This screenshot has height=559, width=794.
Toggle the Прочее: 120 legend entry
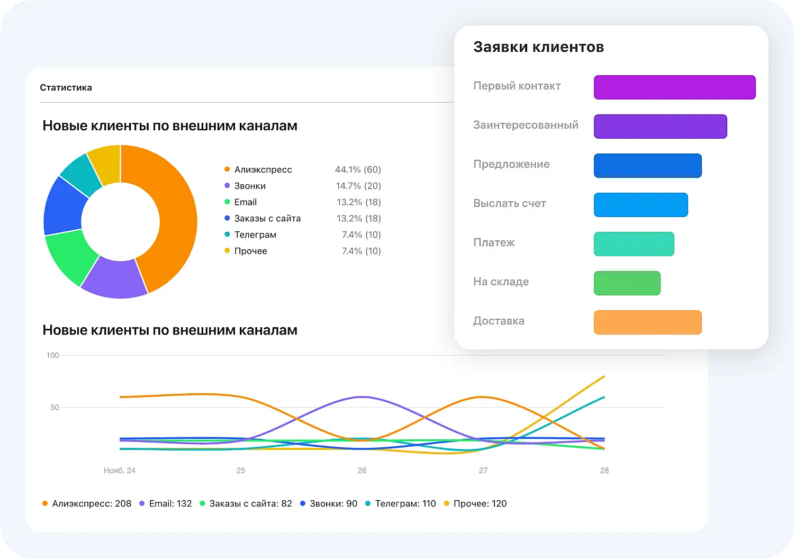[478, 503]
